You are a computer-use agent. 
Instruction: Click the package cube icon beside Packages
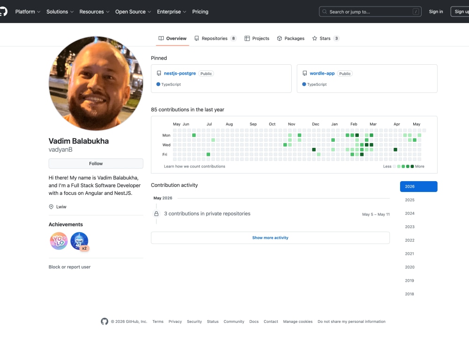coord(280,38)
